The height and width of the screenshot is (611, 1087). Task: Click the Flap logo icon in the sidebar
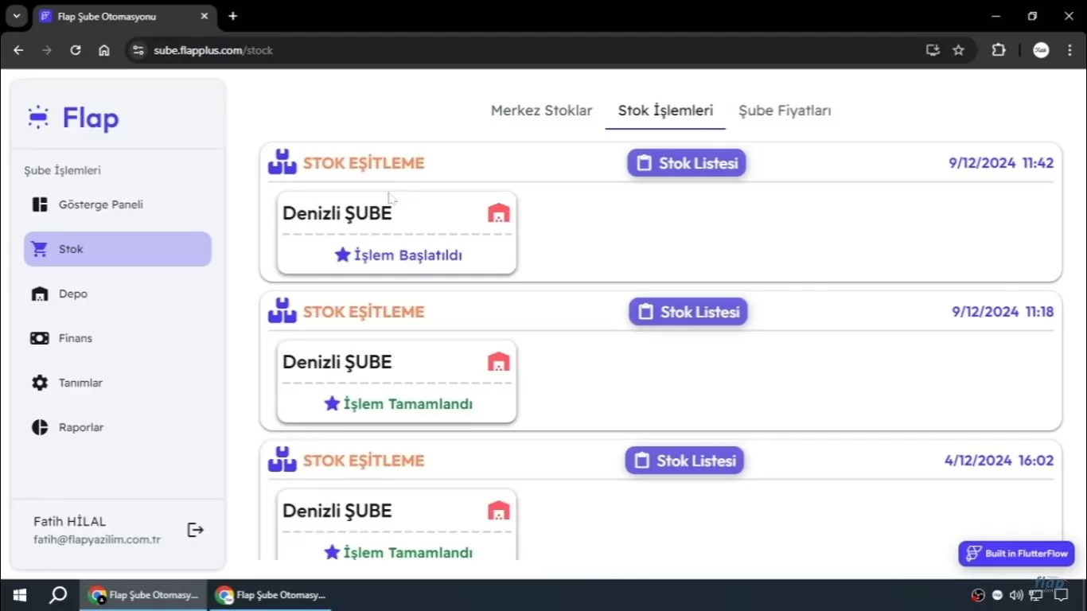tap(38, 118)
